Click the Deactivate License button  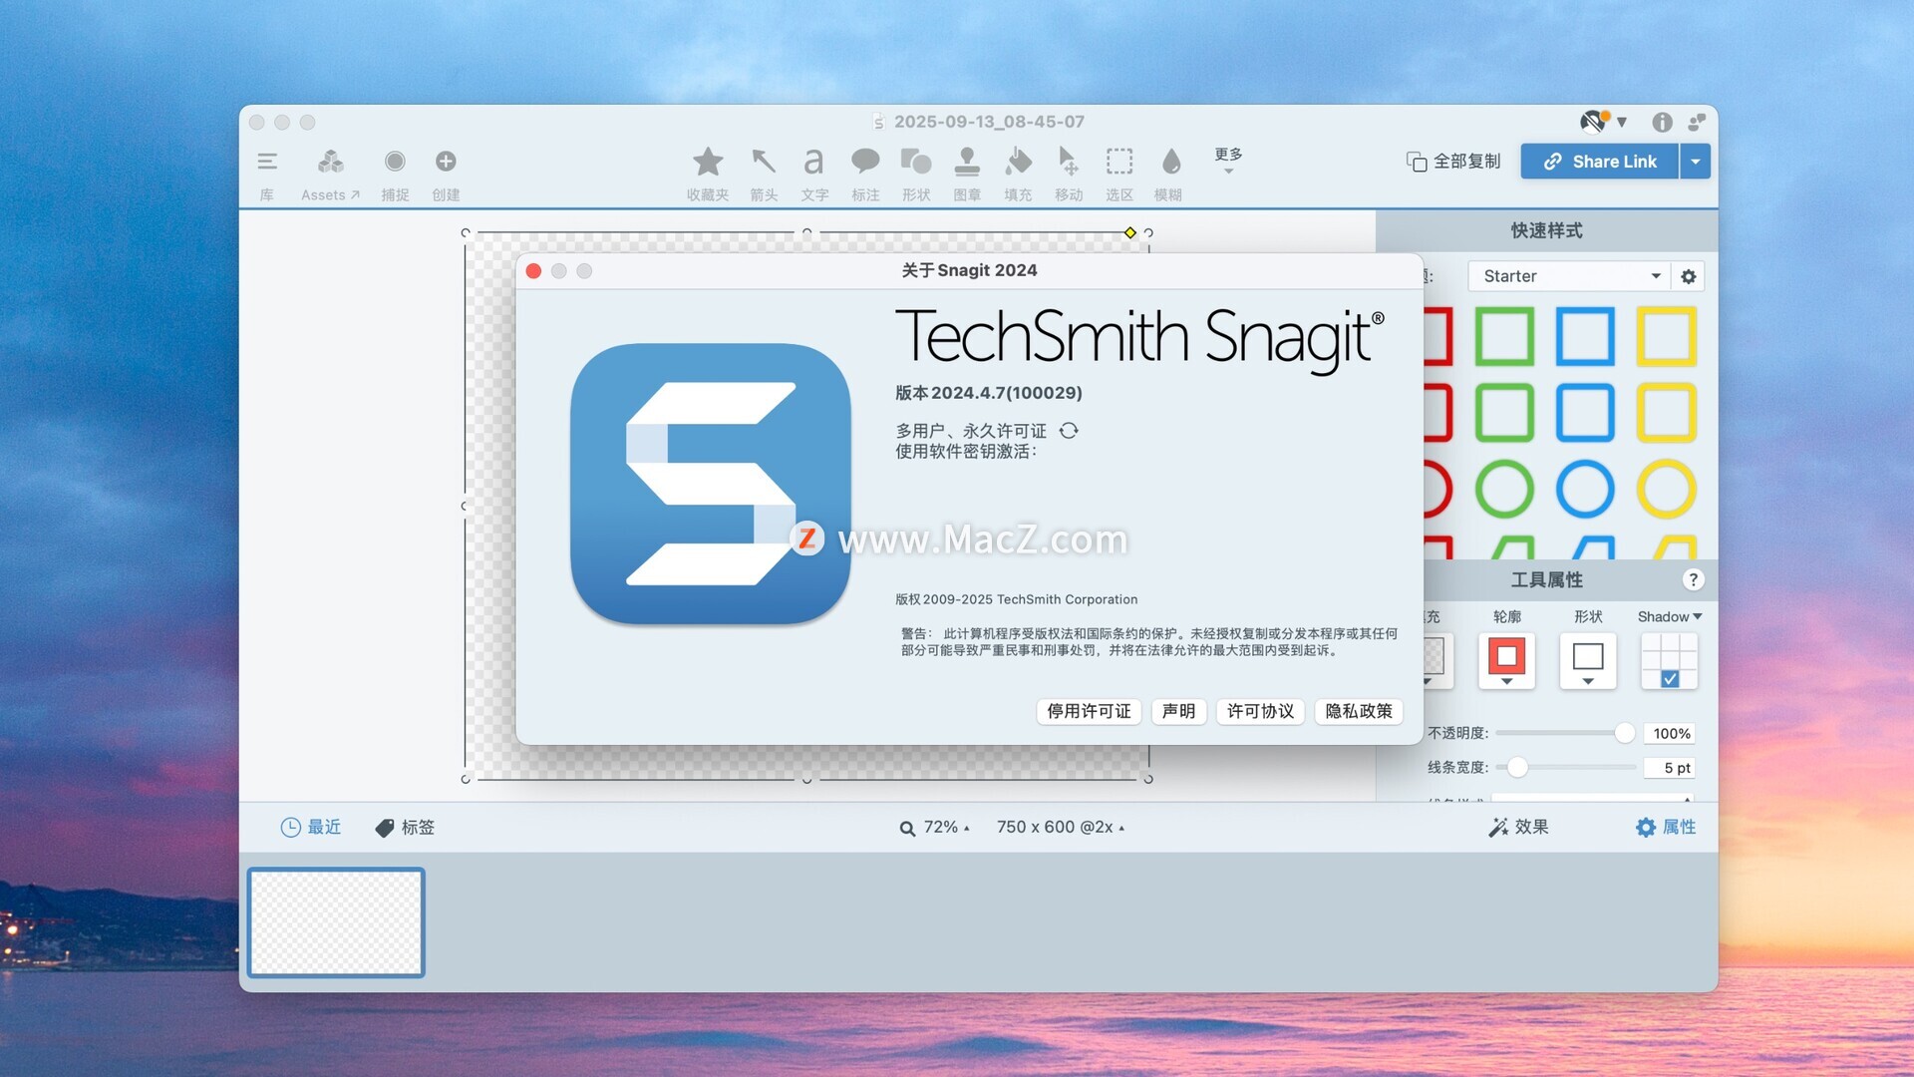coord(1089,711)
